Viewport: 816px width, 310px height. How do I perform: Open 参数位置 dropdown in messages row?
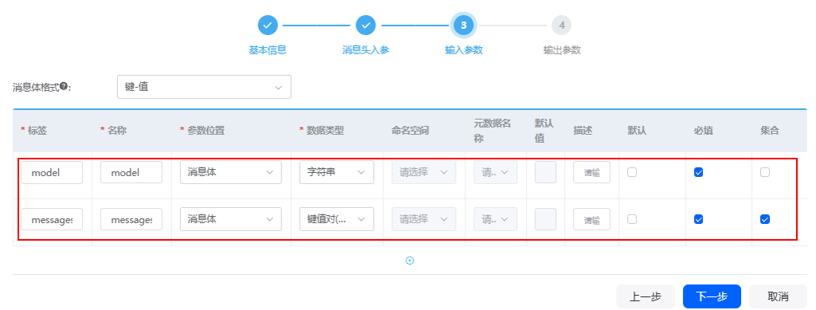(231, 219)
